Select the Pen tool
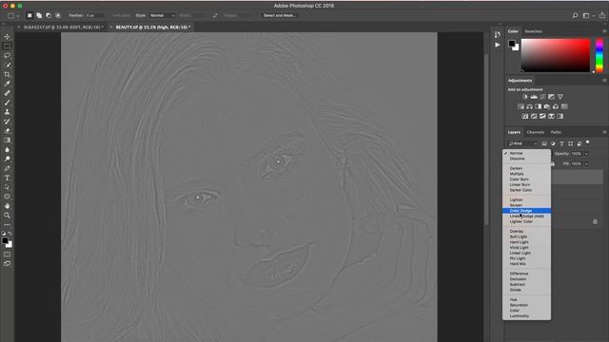609x342 pixels. pyautogui.click(x=8, y=168)
